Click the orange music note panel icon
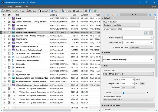This screenshot has width=158, height=112. pyautogui.click(x=113, y=15)
